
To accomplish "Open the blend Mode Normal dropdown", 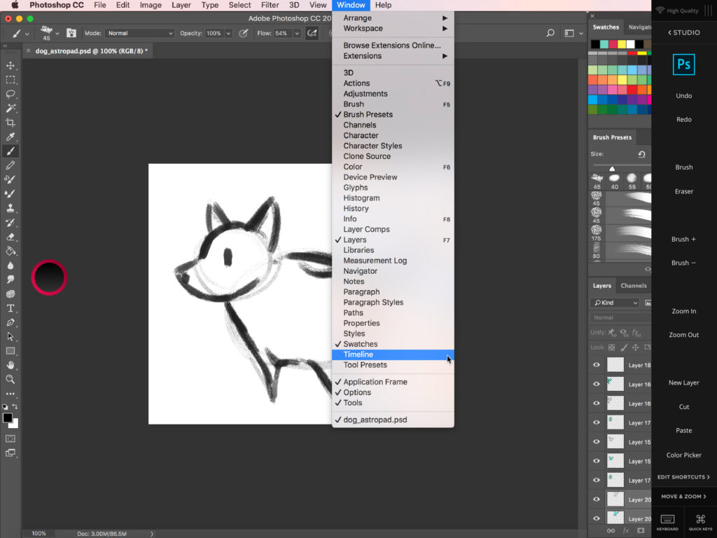I will 139,34.
